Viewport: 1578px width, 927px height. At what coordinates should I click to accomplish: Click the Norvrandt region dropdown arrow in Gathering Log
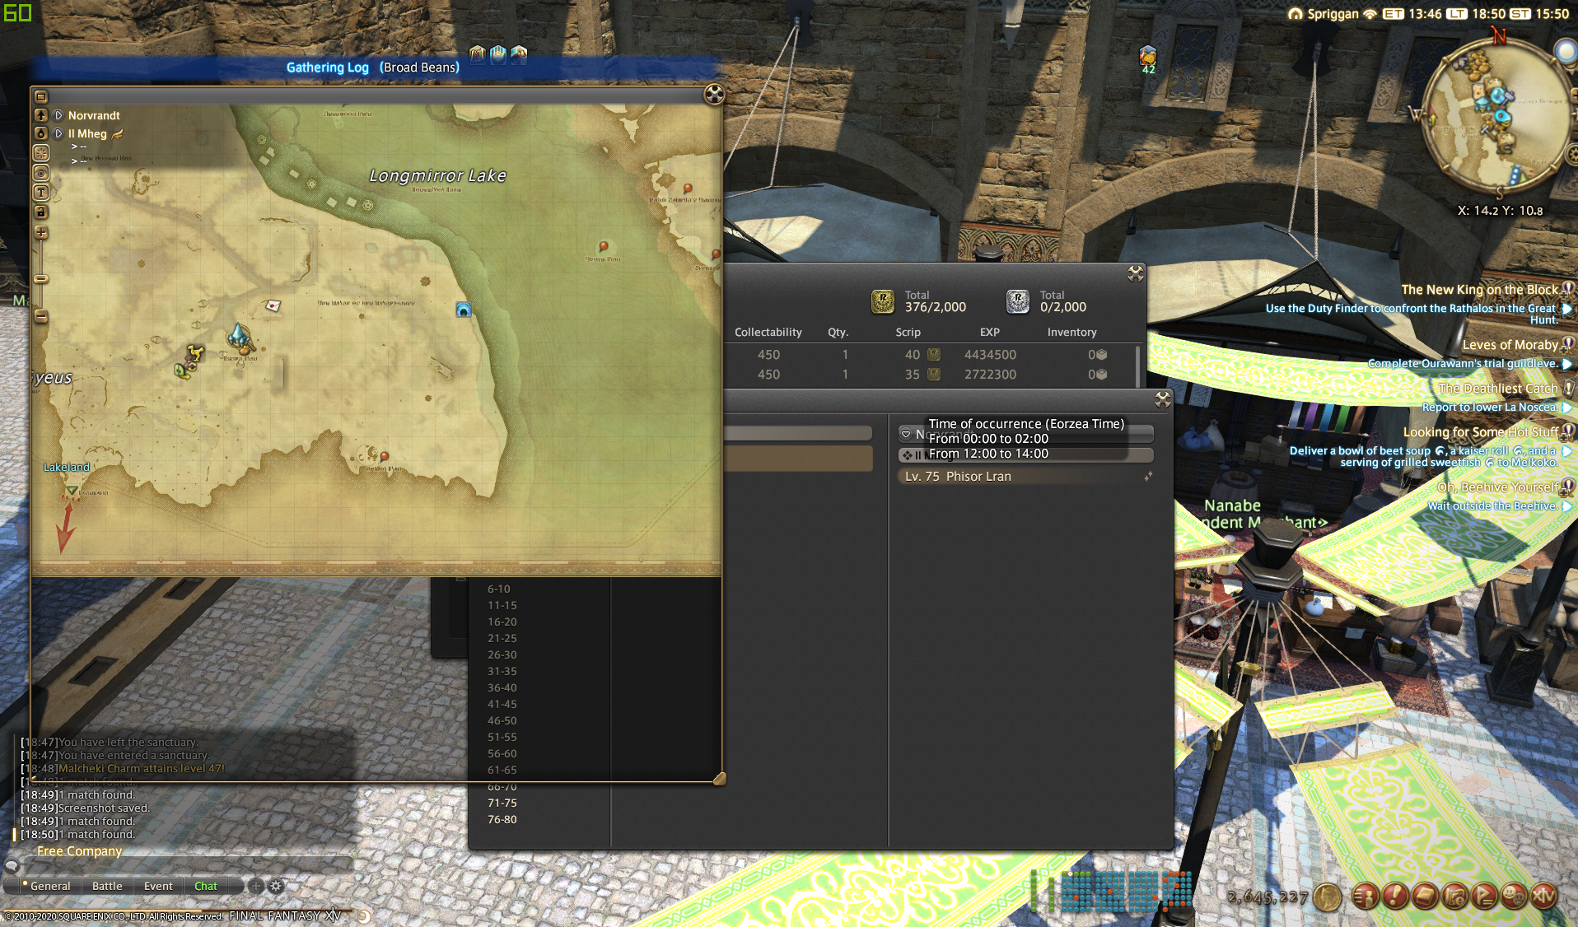(x=906, y=433)
